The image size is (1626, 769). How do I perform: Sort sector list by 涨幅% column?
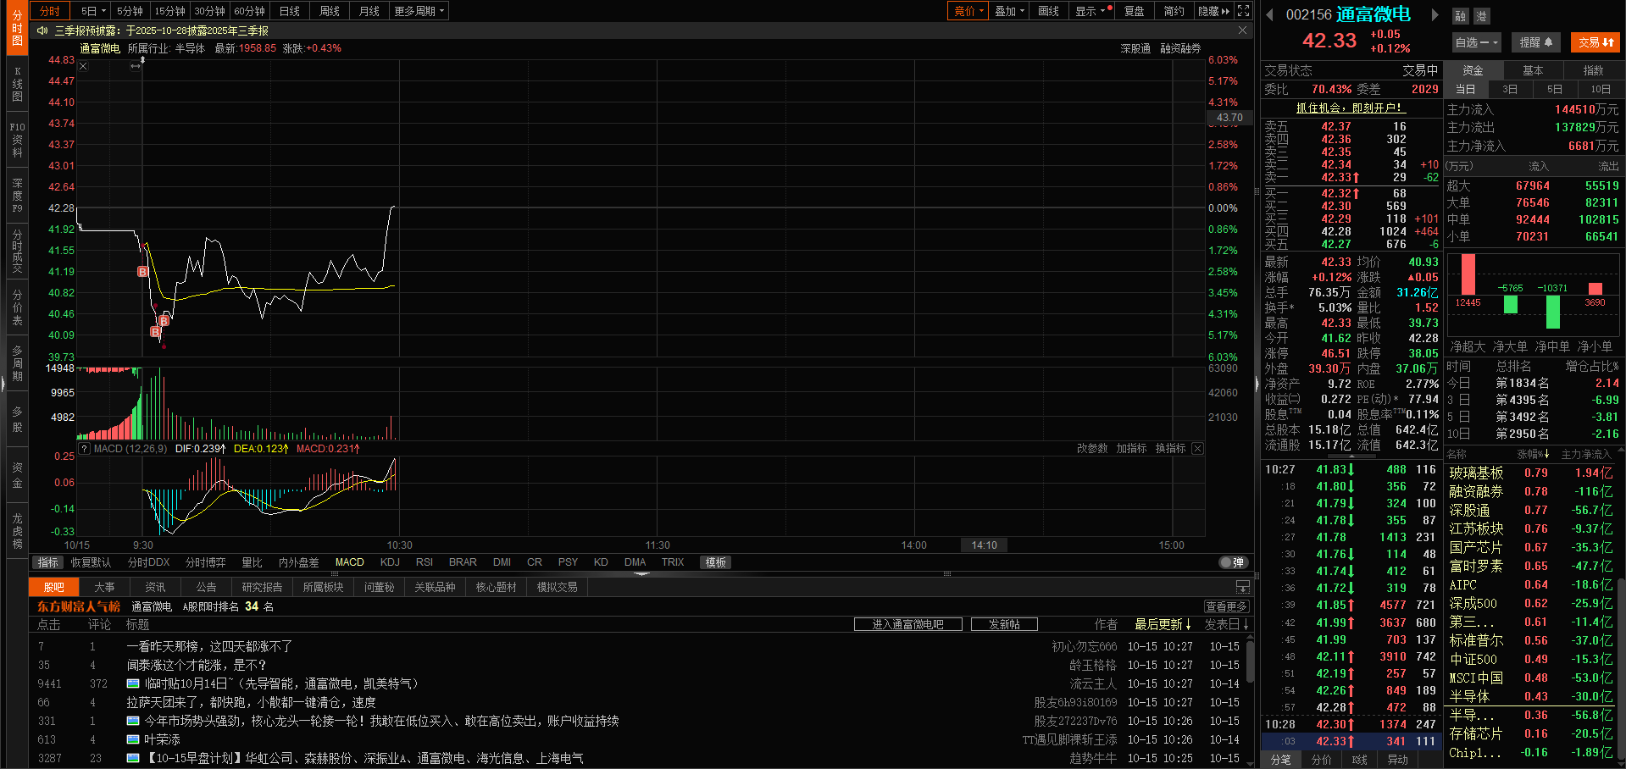click(1534, 455)
